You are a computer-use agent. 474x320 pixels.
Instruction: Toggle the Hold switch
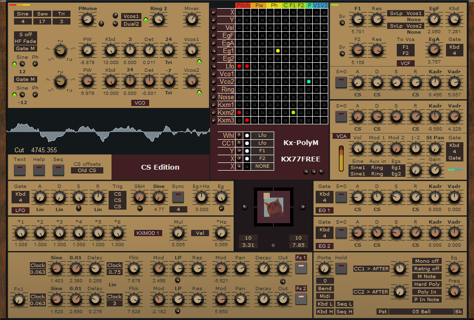coord(341,268)
